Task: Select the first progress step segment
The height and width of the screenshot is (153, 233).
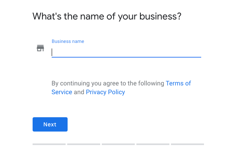Action: (49, 144)
